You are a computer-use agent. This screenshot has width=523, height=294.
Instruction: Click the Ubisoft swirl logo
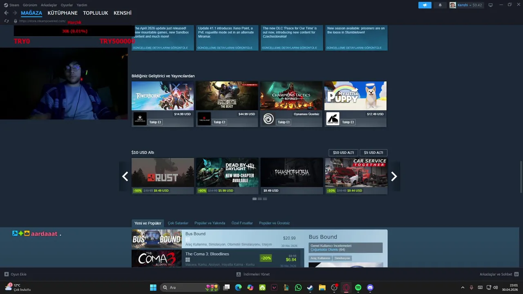268,119
